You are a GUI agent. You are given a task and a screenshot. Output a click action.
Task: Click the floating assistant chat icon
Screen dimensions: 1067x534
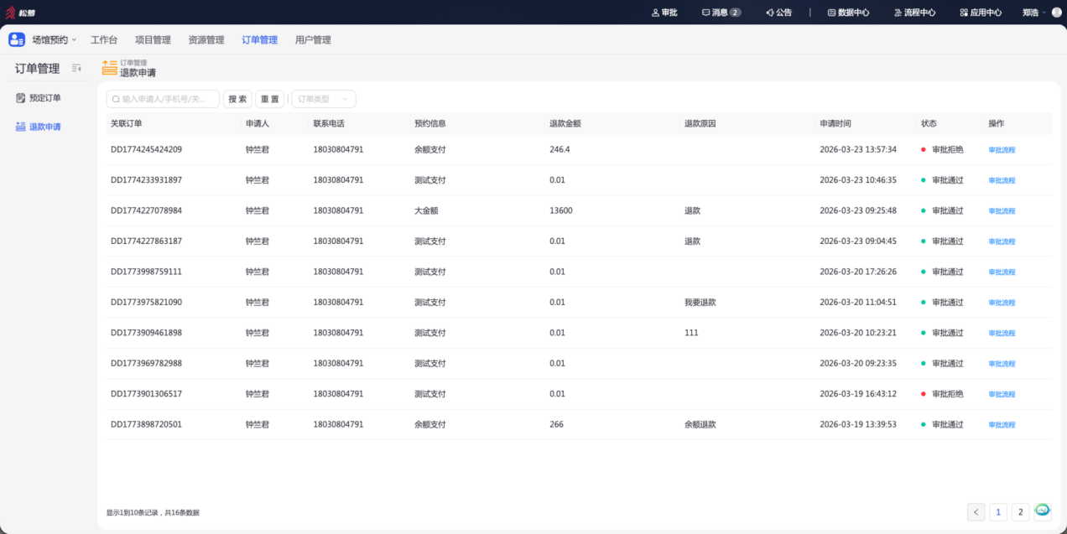click(x=1043, y=510)
